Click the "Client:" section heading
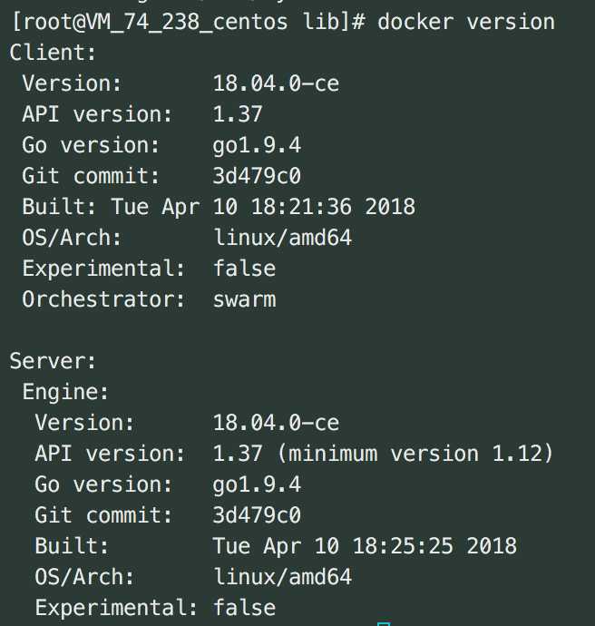This screenshot has width=595, height=626. tap(53, 53)
